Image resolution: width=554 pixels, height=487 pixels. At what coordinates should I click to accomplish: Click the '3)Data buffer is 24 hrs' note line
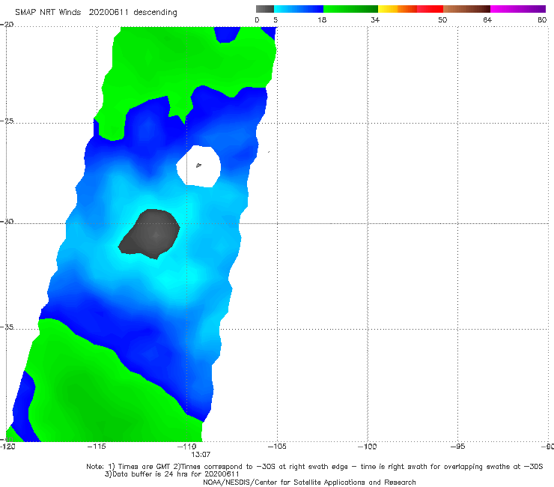(x=172, y=474)
